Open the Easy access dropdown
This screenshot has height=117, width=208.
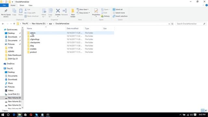coord(83,13)
